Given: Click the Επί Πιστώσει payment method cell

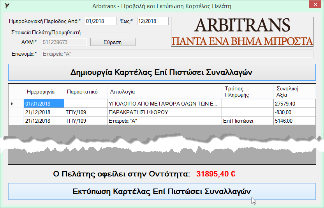Looking at the screenshot, I should tap(248, 121).
